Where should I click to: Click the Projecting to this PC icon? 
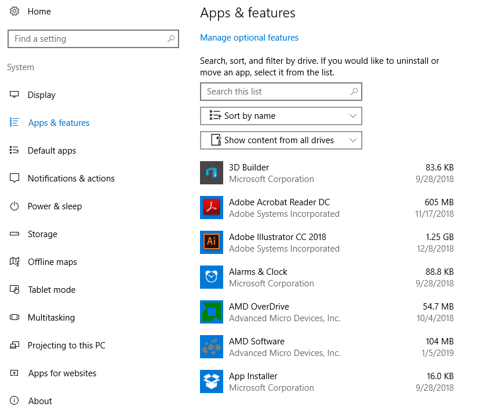[x=14, y=345]
